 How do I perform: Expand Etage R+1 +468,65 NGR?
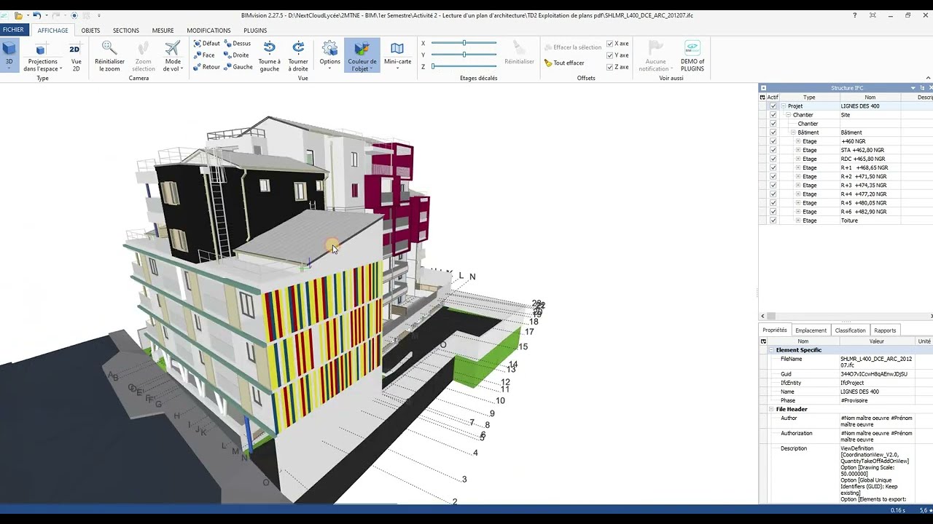tap(798, 167)
